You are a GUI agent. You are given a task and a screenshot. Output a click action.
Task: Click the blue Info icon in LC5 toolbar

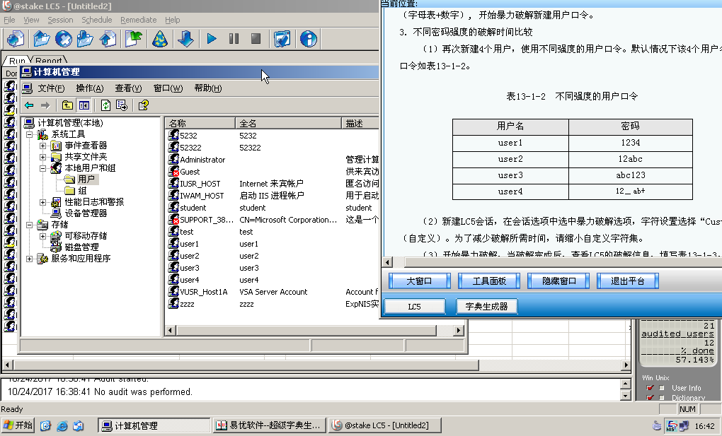click(x=308, y=39)
